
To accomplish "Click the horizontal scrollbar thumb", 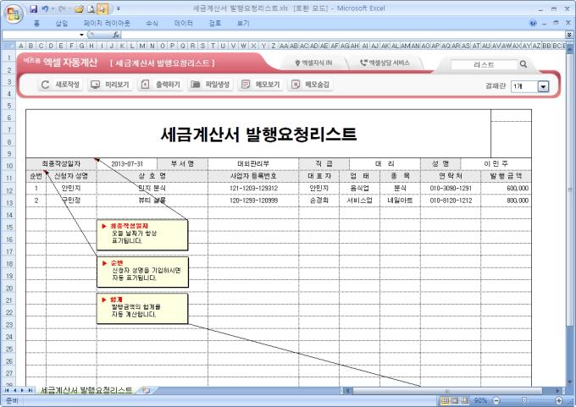I will (447, 390).
